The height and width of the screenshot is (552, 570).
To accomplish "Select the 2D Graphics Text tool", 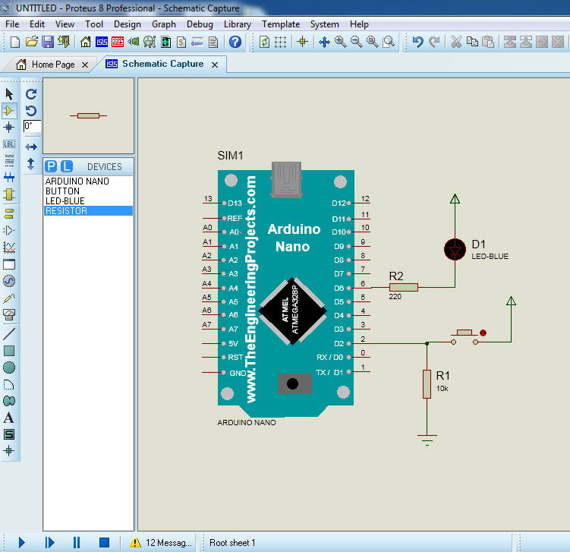I will (x=9, y=418).
